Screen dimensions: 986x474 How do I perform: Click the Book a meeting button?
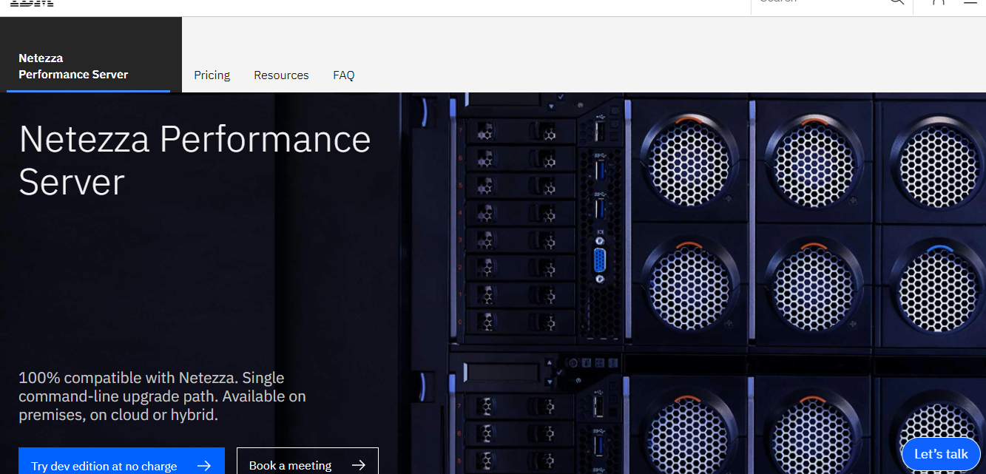pos(307,461)
